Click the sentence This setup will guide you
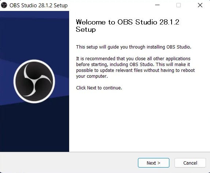Viewport: 210px width, 173px height. pos(134,47)
